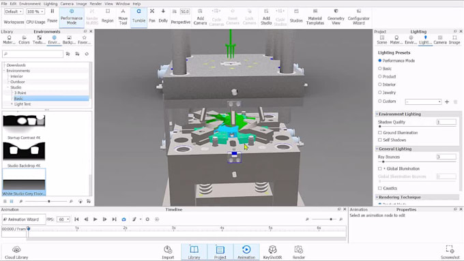Open the Animation Wizard
This screenshot has width=464, height=261.
pyautogui.click(x=24, y=219)
